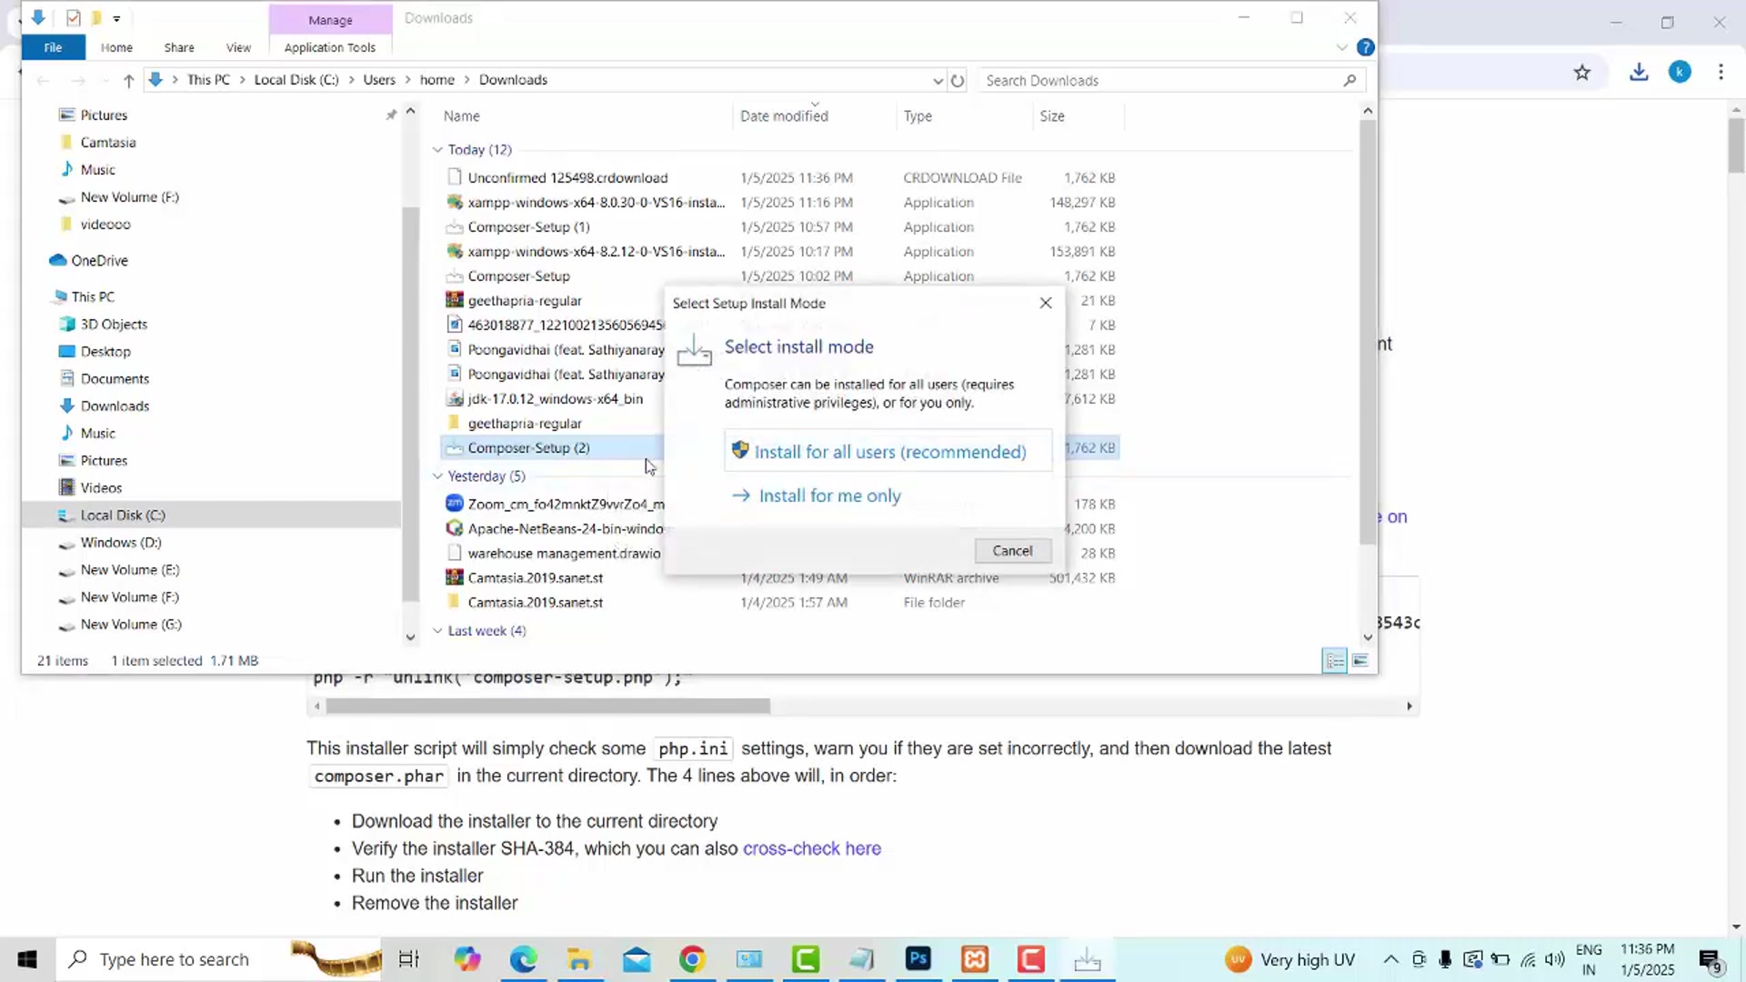Open File Explorer from the taskbar
1746x982 pixels.
coord(579,959)
